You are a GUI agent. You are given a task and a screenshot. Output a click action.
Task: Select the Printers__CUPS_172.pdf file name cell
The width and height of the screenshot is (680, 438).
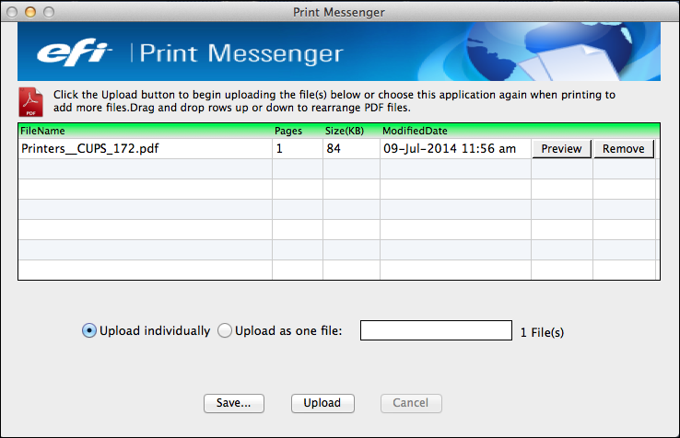(146, 148)
